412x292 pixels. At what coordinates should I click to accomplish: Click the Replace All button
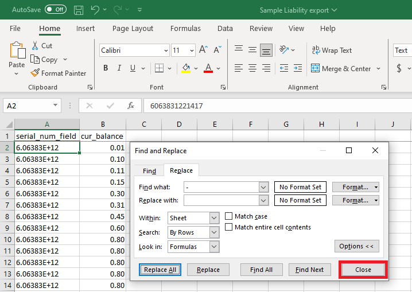pos(160,270)
